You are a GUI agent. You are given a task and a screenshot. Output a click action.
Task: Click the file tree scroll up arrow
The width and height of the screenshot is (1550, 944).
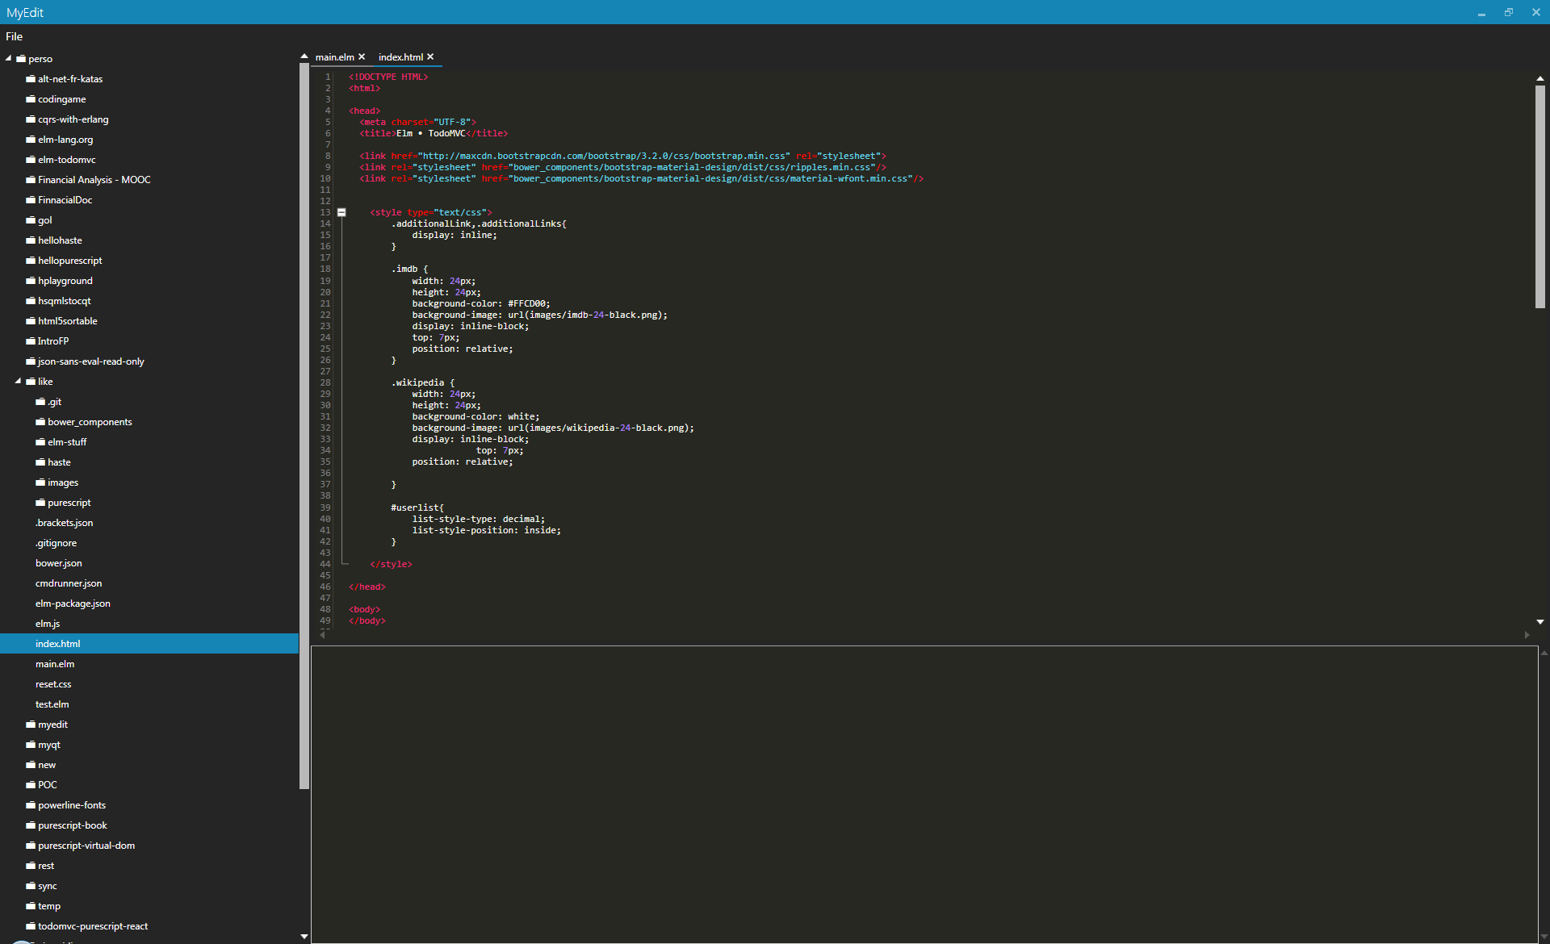[x=304, y=56]
